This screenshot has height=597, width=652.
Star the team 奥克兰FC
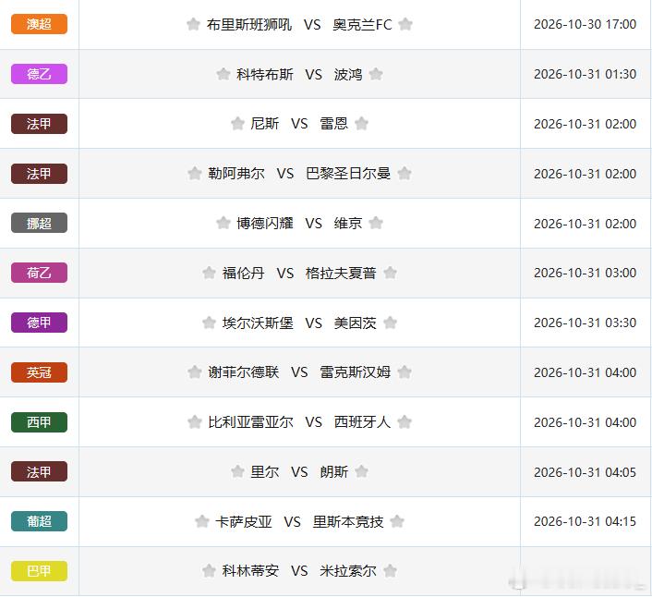[x=405, y=24]
